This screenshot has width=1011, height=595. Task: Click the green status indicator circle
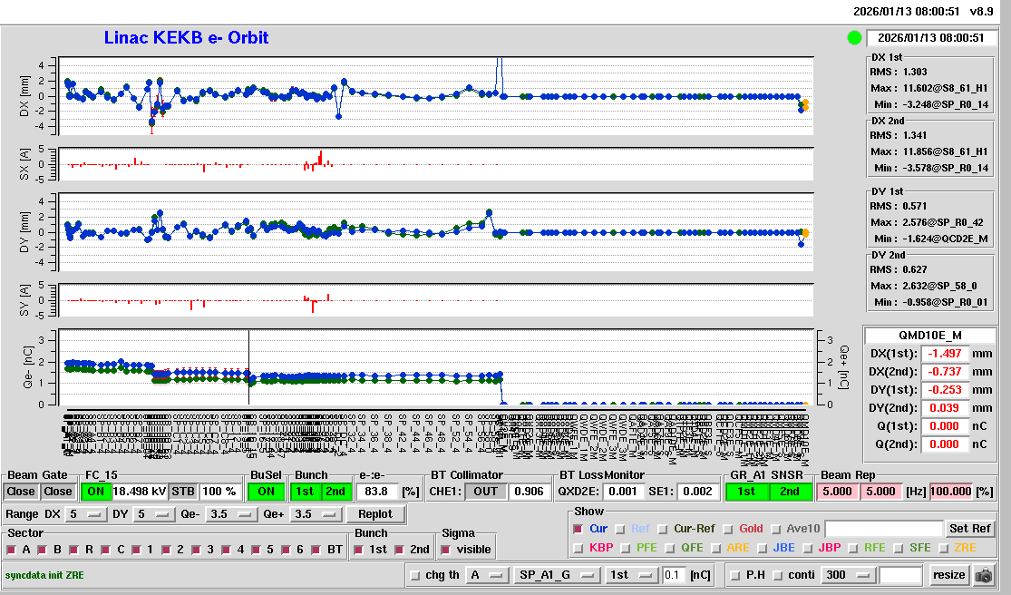point(853,38)
